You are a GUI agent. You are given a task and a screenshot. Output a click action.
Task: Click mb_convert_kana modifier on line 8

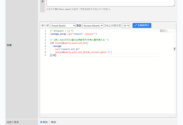coord(96,52)
